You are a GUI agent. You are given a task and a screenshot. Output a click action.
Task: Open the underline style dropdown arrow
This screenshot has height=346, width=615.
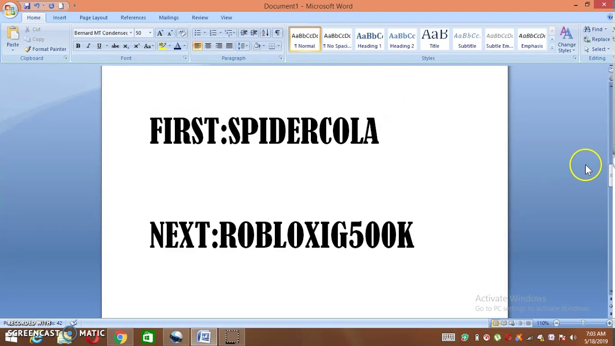(x=106, y=46)
